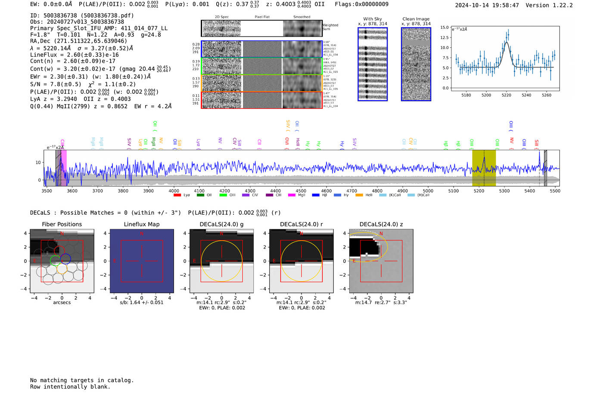Click the (K)CaII legend swatch
Image resolution: width=603 pixels, height=410 pixels.
point(382,195)
